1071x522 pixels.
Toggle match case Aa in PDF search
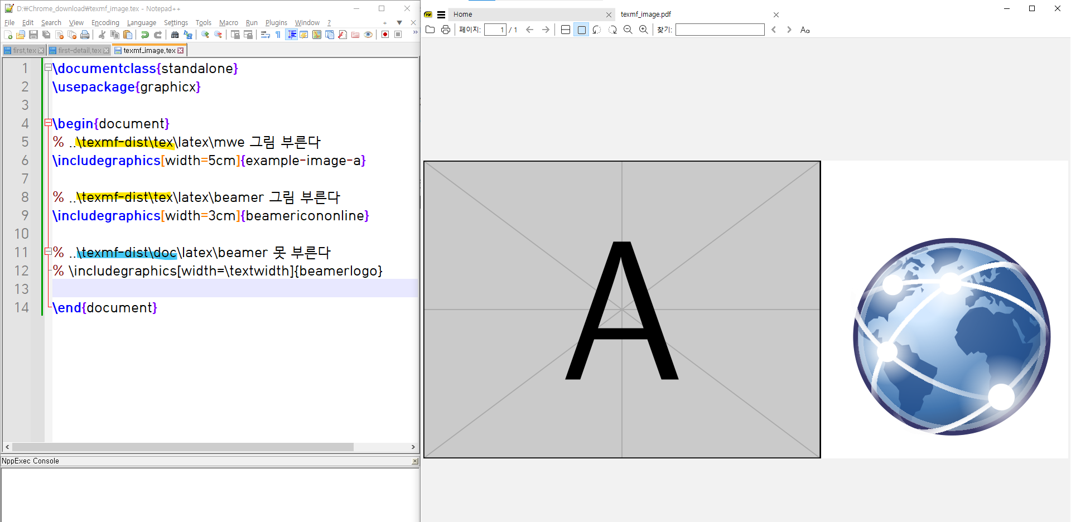click(805, 30)
